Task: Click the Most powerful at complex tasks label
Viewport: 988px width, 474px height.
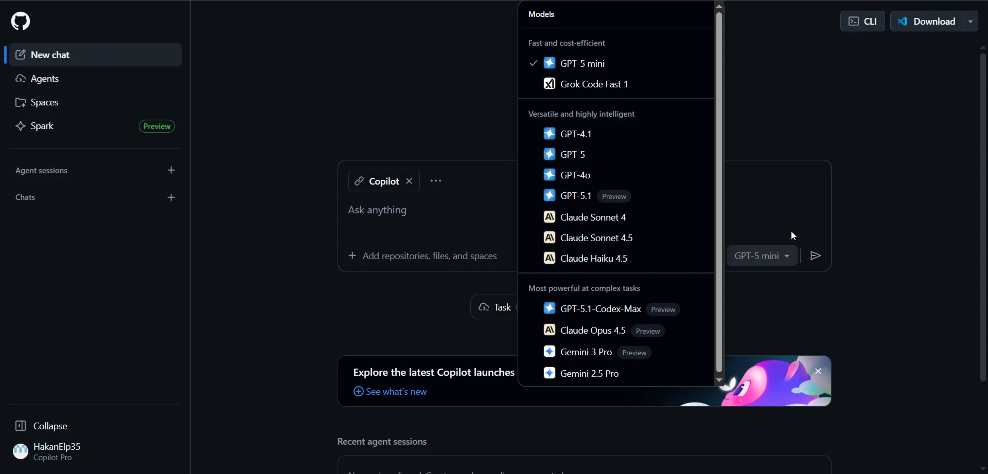Action: click(x=584, y=288)
